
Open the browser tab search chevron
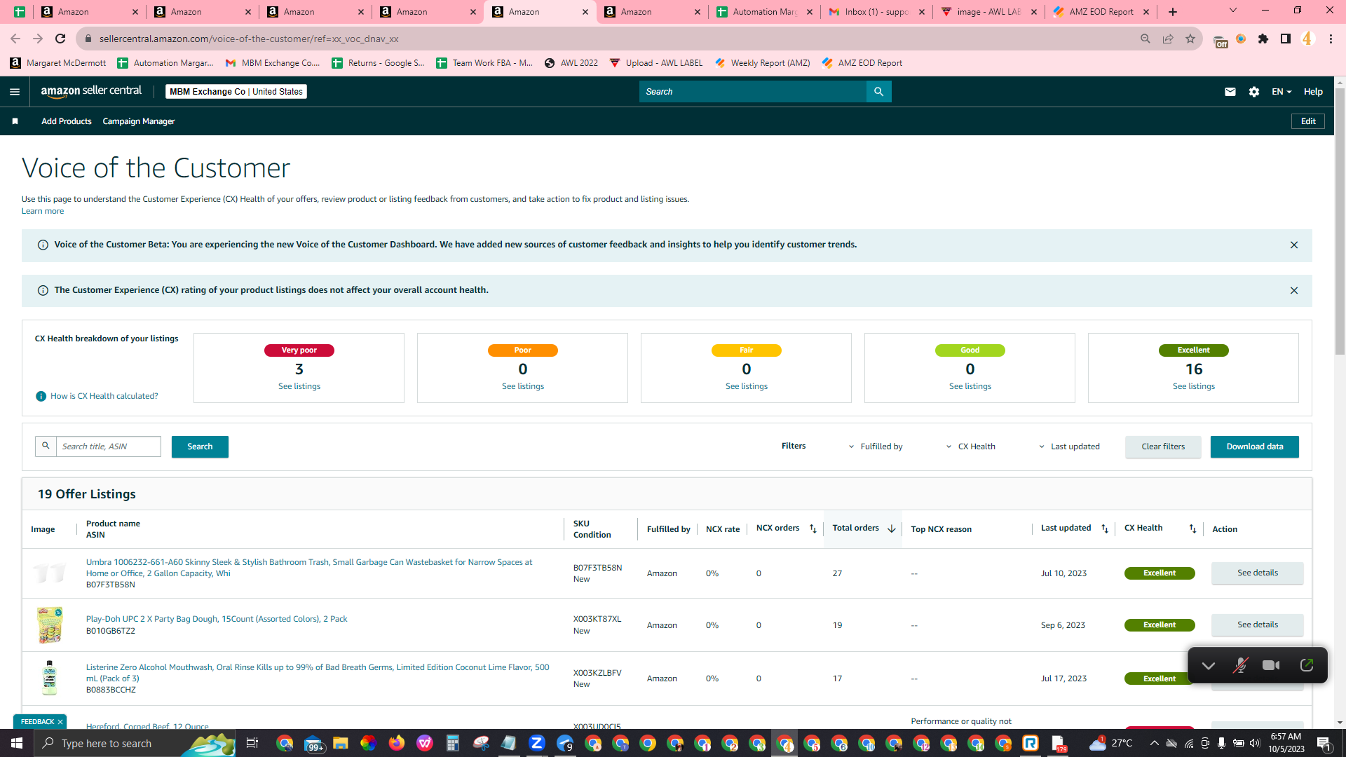tap(1233, 11)
